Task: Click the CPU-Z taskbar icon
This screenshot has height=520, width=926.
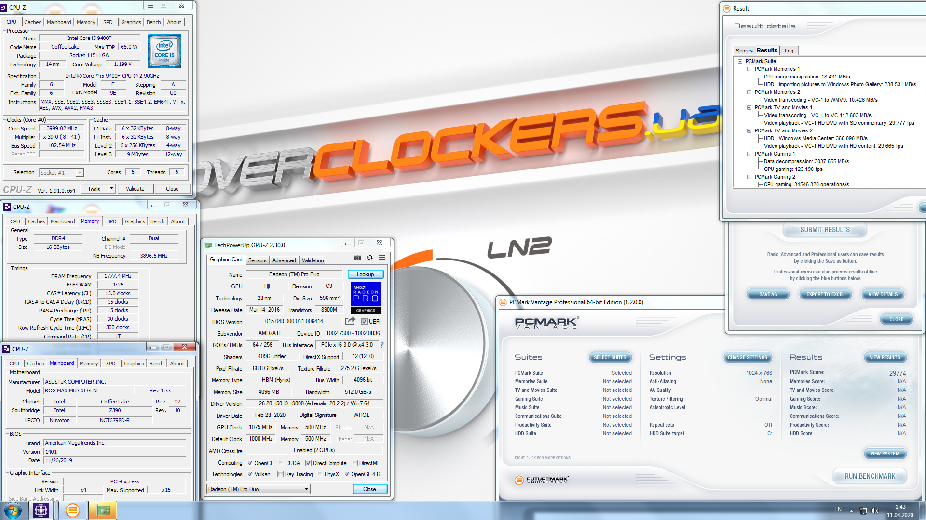Action: point(41,510)
